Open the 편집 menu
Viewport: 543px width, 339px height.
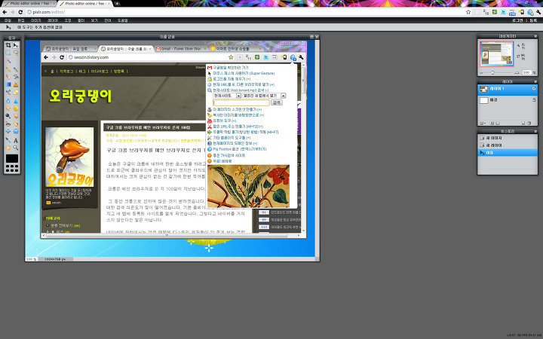pyautogui.click(x=21, y=20)
